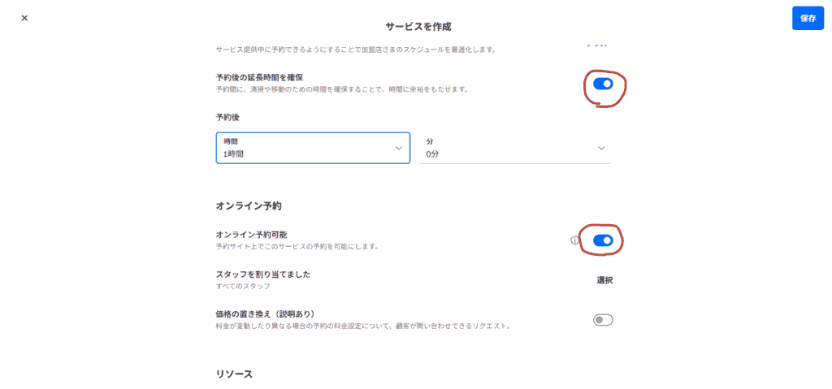Screen dimensions: 832x389
Task: Click the 価格の置き換え（説明あり） label text
Action: tap(265, 314)
